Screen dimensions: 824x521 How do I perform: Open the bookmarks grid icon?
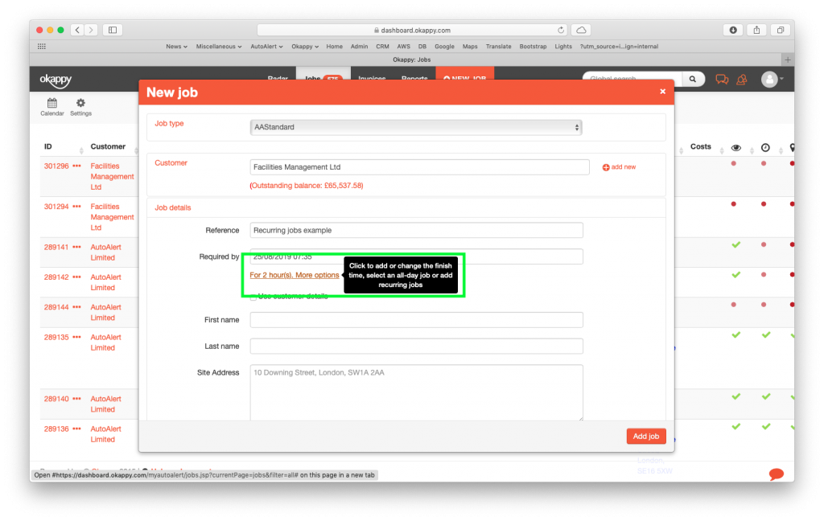[42, 46]
